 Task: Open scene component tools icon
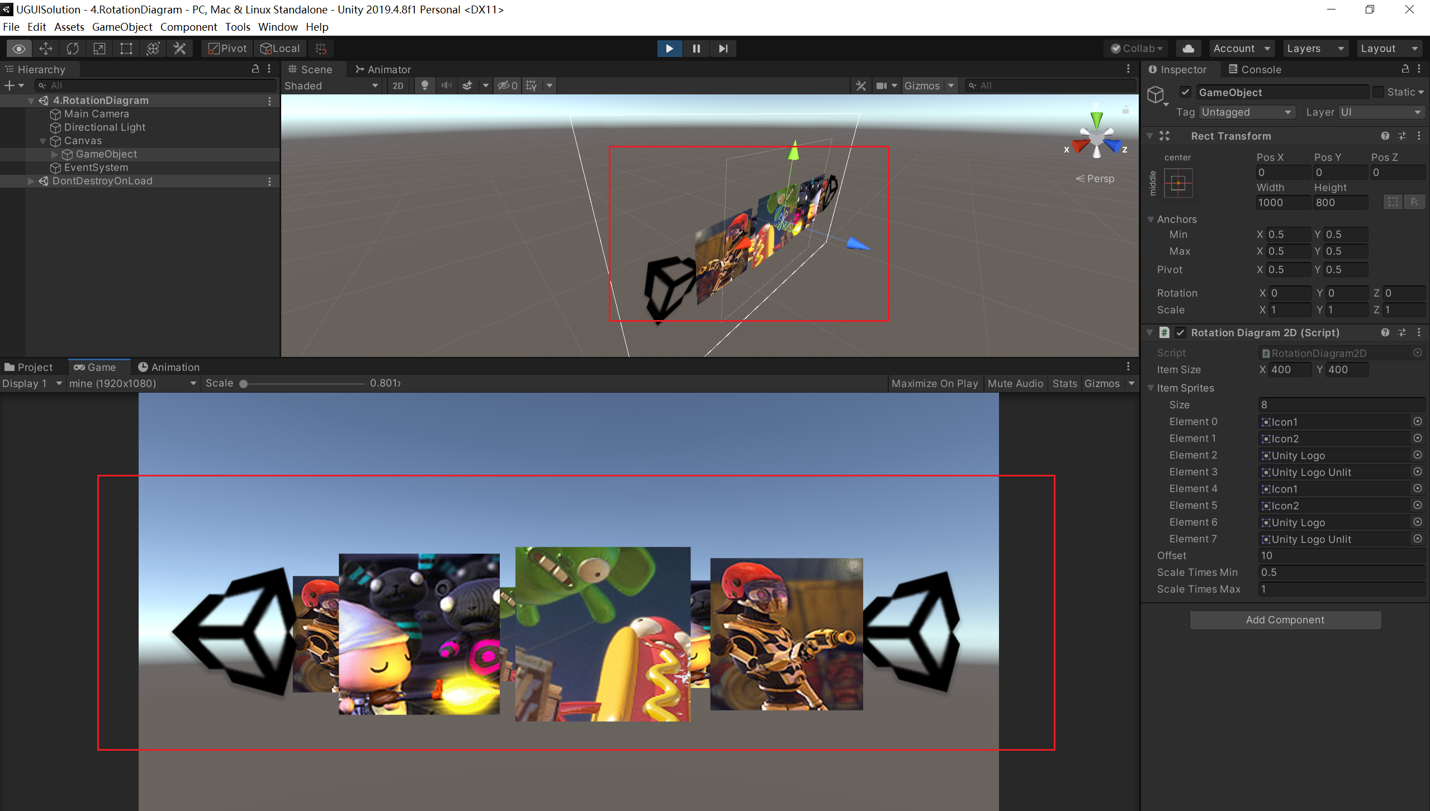pos(861,85)
